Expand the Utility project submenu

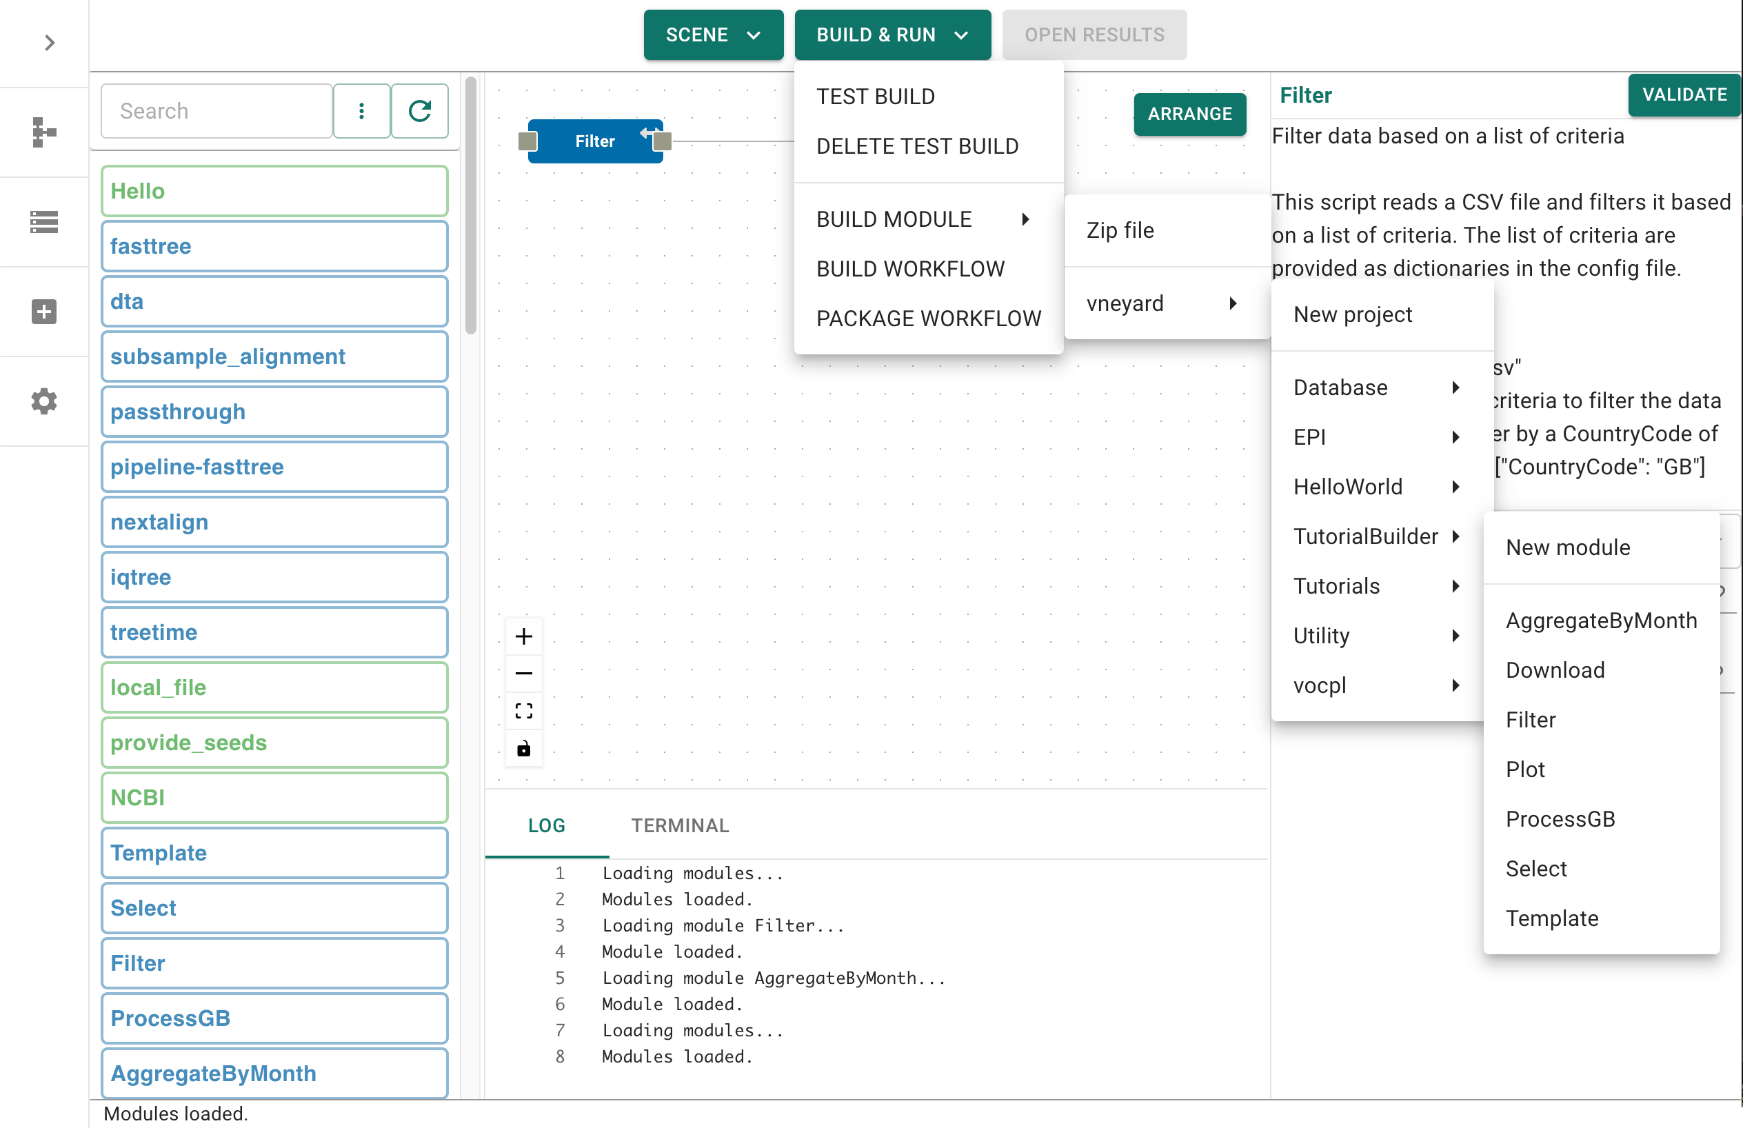[1377, 636]
